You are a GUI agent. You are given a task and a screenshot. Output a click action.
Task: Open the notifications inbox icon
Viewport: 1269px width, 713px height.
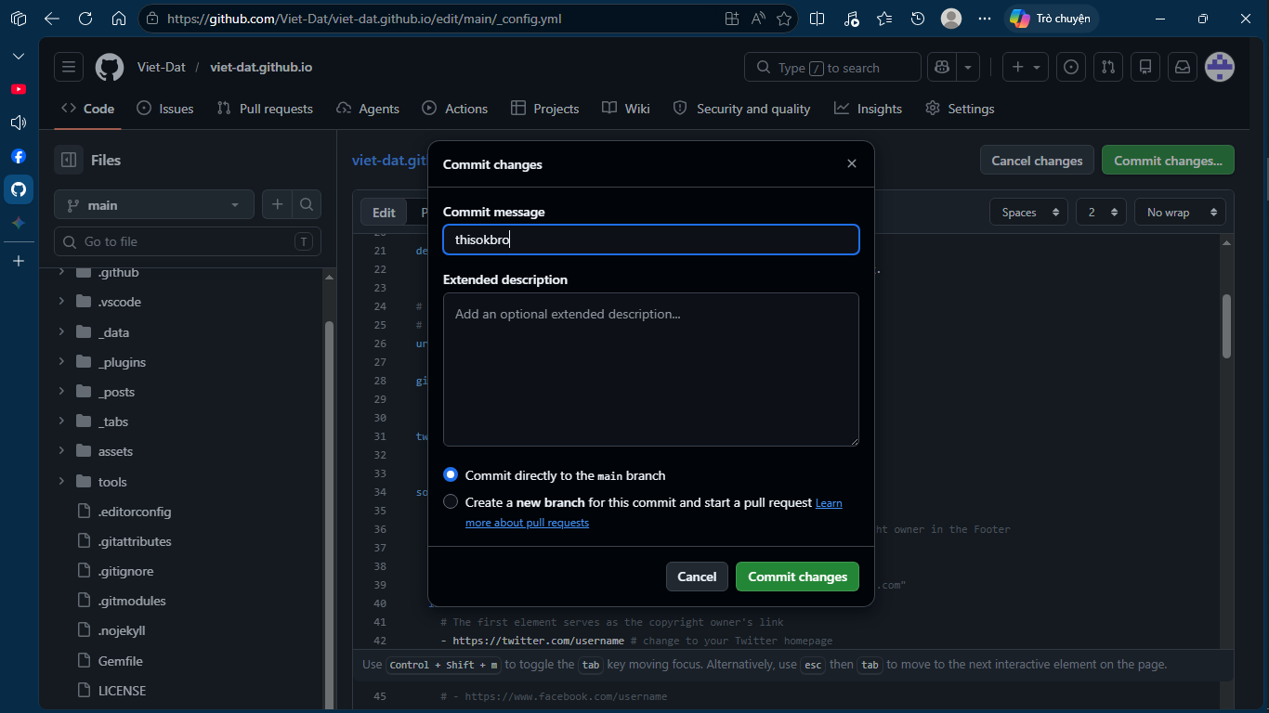(1183, 67)
